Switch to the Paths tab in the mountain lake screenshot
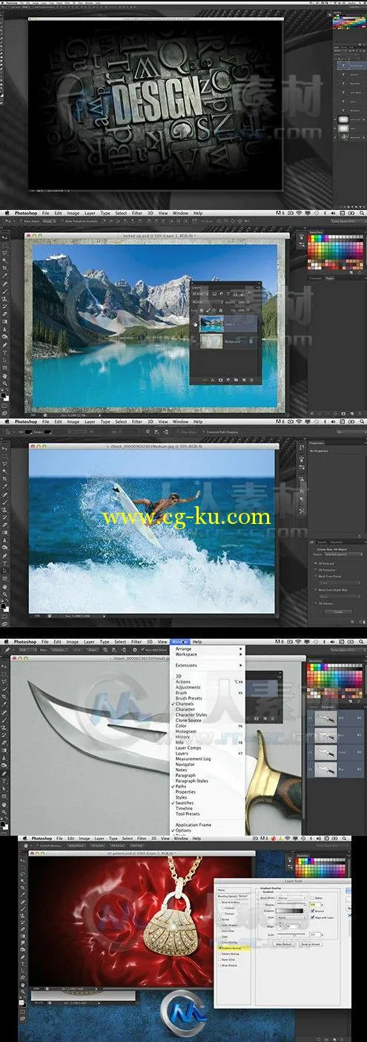 click(331, 279)
